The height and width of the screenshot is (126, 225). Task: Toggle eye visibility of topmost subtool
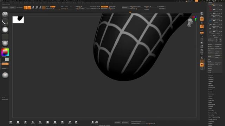pyautogui.click(x=221, y=6)
